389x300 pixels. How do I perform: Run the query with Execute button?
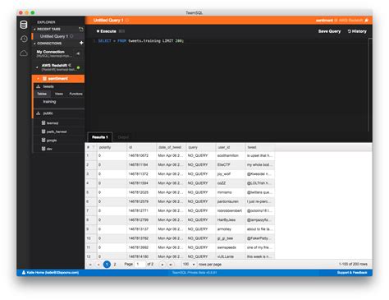pos(107,31)
